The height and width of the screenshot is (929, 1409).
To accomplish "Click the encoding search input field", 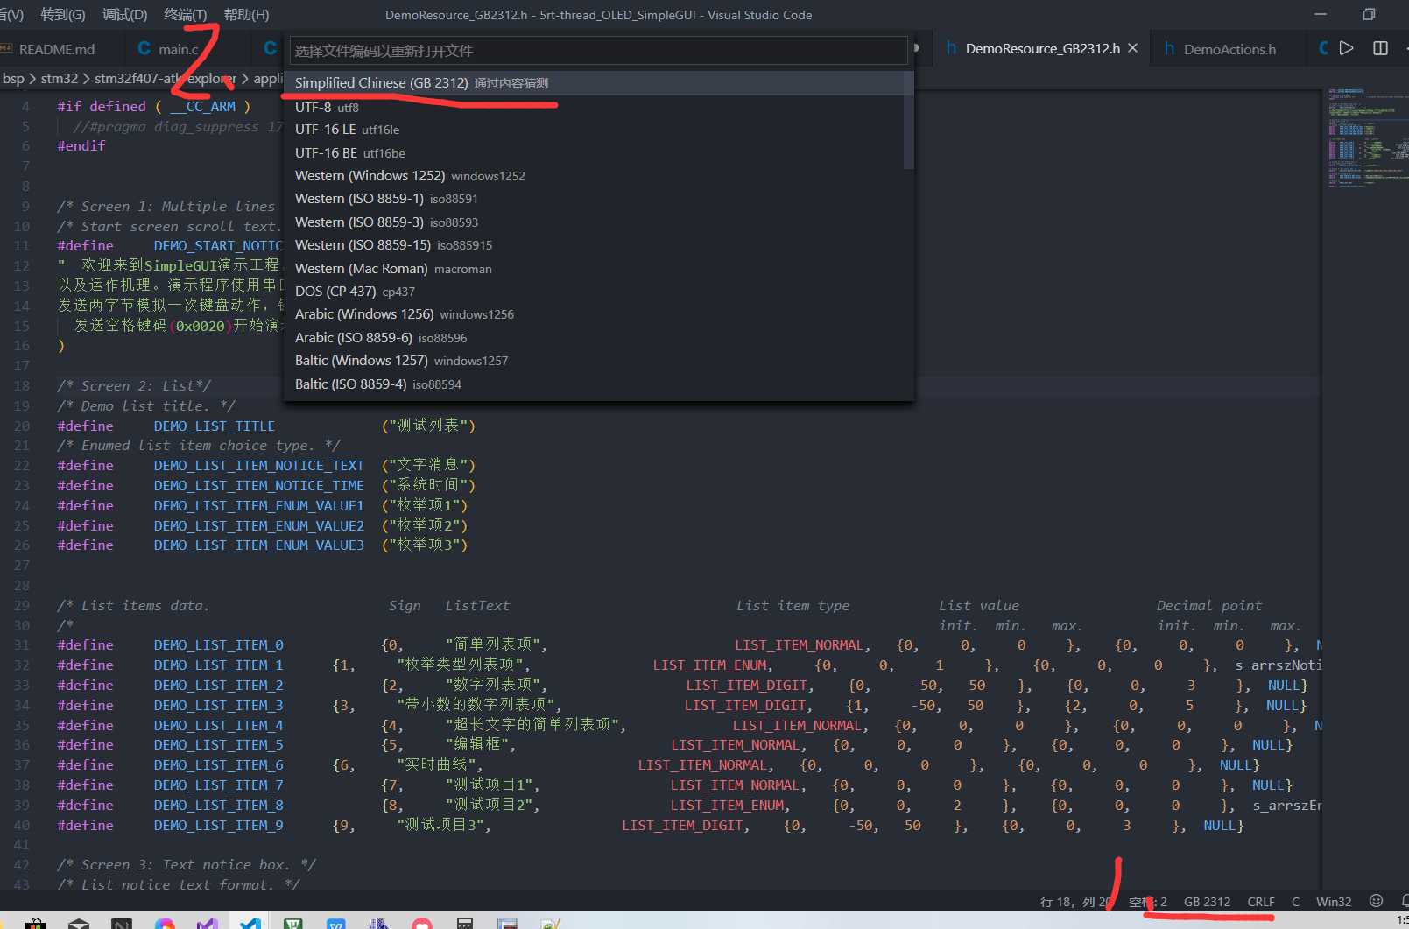I will pyautogui.click(x=598, y=51).
